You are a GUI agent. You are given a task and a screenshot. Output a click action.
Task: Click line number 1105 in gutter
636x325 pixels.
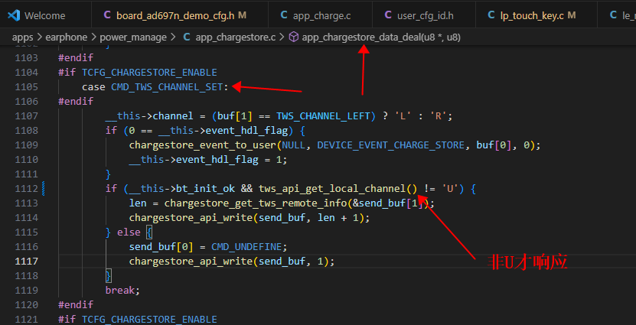click(26, 86)
